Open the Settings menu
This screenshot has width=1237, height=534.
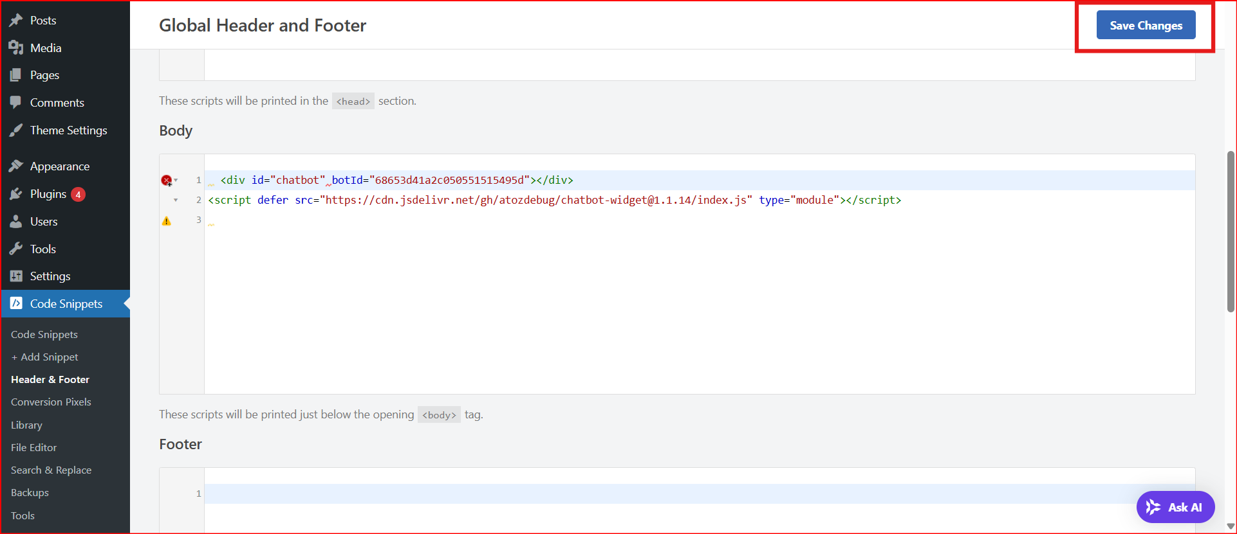click(x=65, y=276)
